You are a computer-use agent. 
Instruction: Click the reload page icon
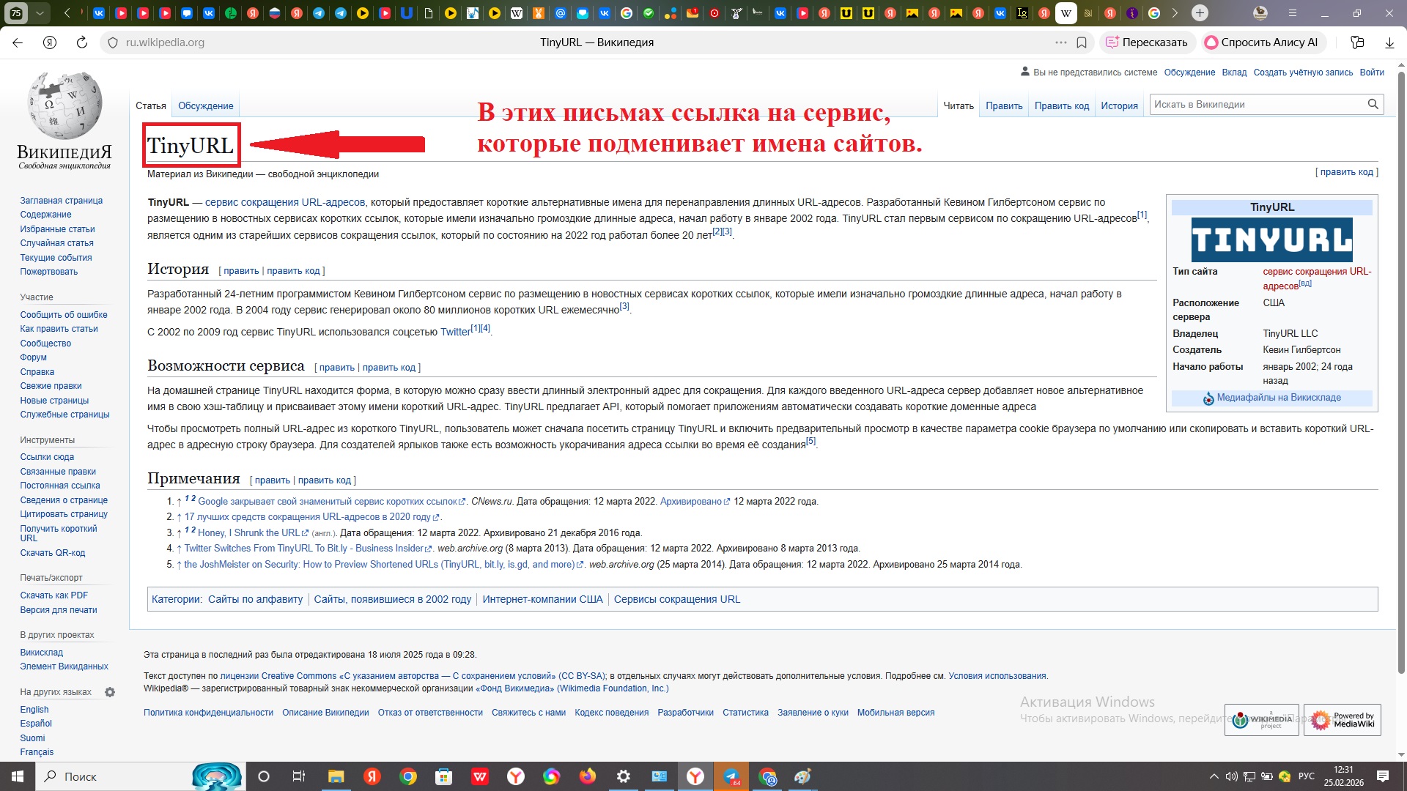click(82, 42)
